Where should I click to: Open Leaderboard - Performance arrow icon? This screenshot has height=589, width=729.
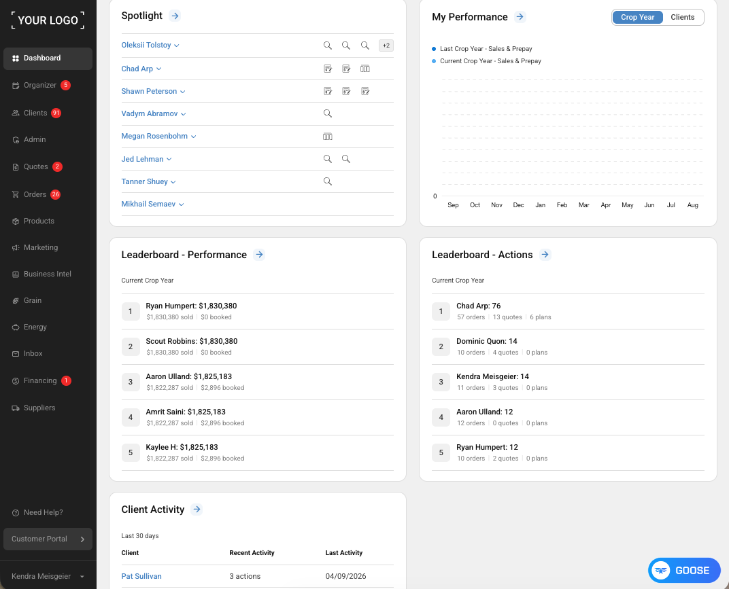(259, 255)
